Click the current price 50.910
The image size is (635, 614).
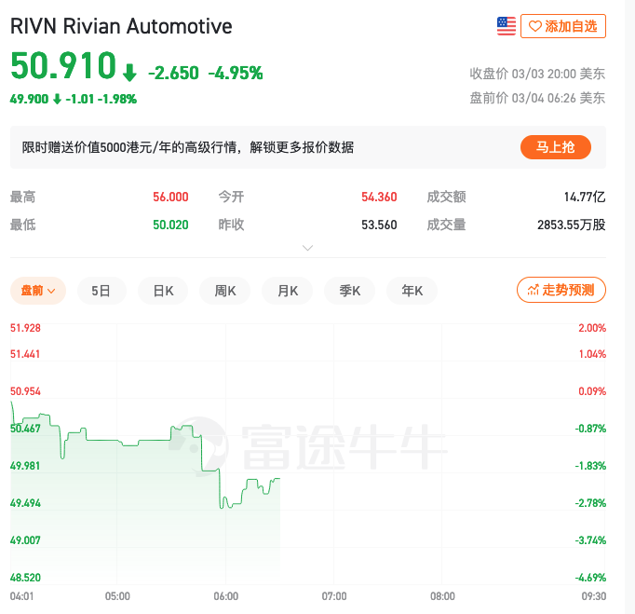pyautogui.click(x=63, y=65)
